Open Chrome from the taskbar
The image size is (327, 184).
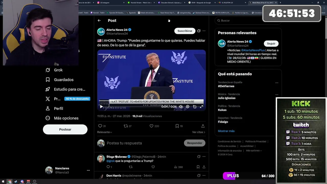pyautogui.click(x=10, y=181)
